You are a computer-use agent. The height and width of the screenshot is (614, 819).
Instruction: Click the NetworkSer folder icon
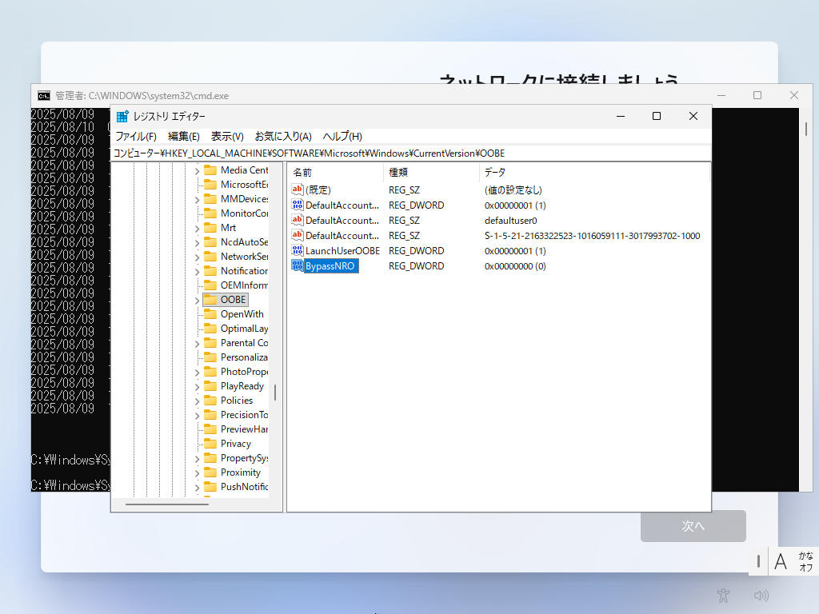[x=210, y=257]
